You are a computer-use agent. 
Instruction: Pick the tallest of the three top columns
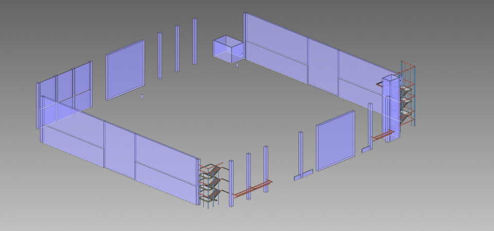(195, 42)
